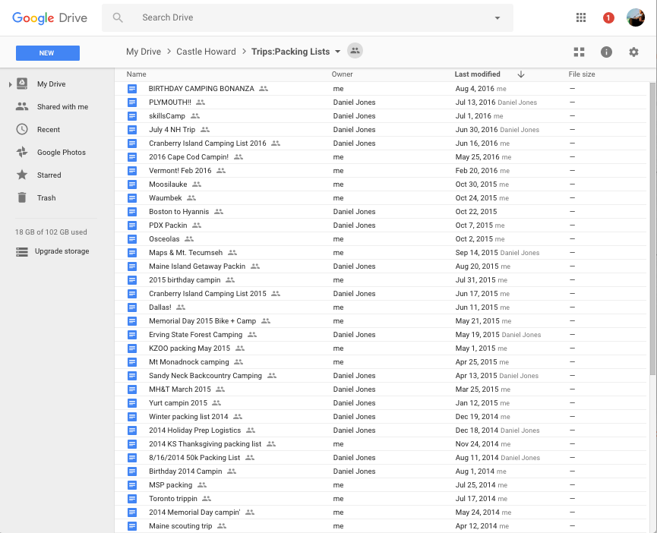Viewport: 657px width, 533px height.
Task: Show the view details info icon
Action: tap(606, 52)
